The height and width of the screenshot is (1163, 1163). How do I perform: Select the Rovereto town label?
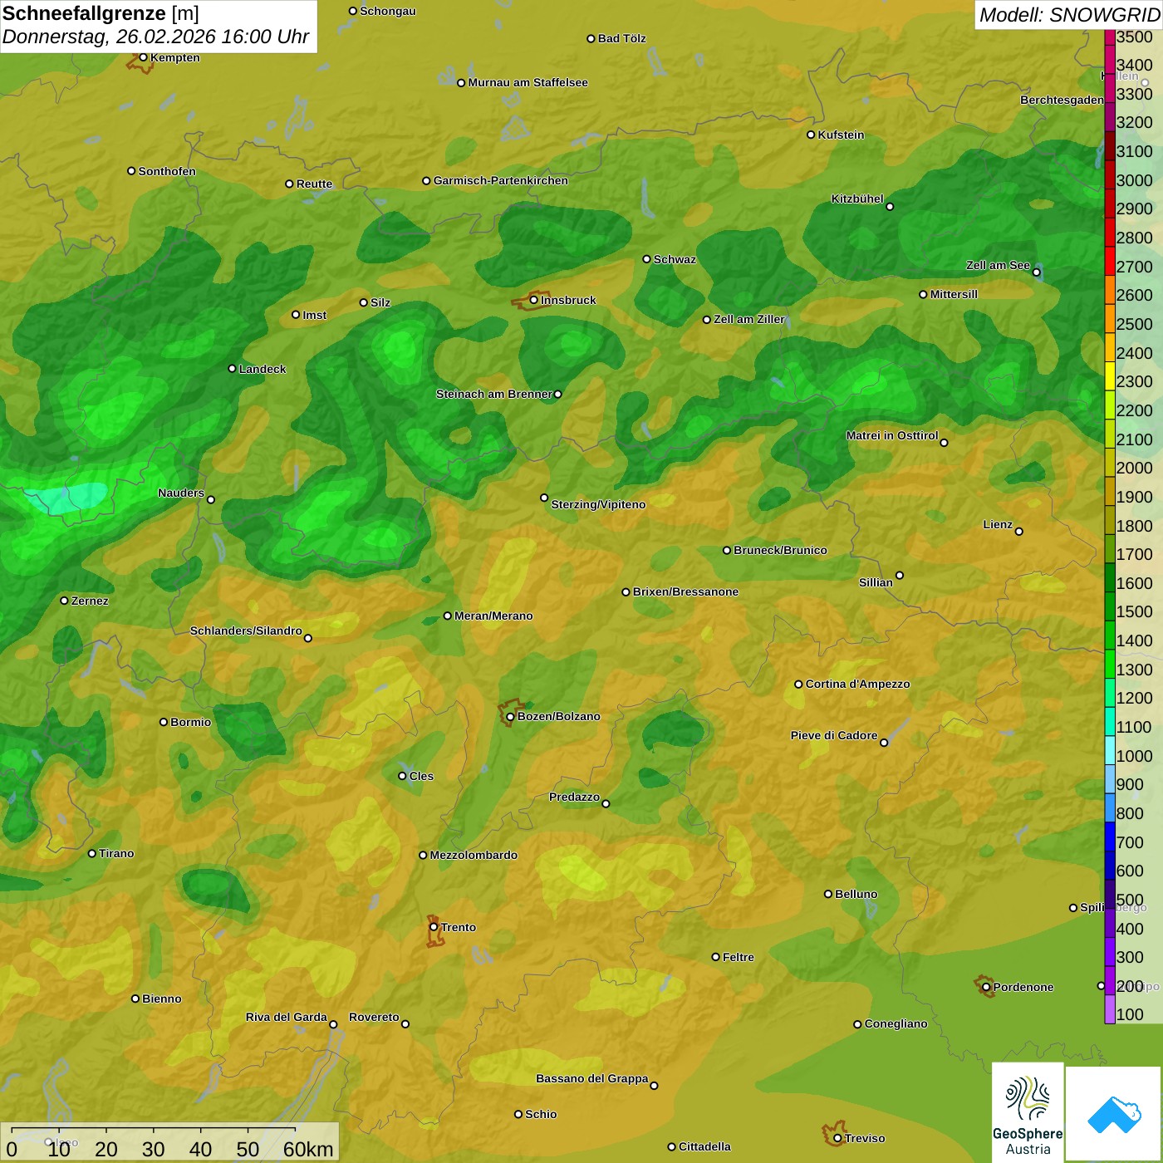click(x=374, y=1017)
